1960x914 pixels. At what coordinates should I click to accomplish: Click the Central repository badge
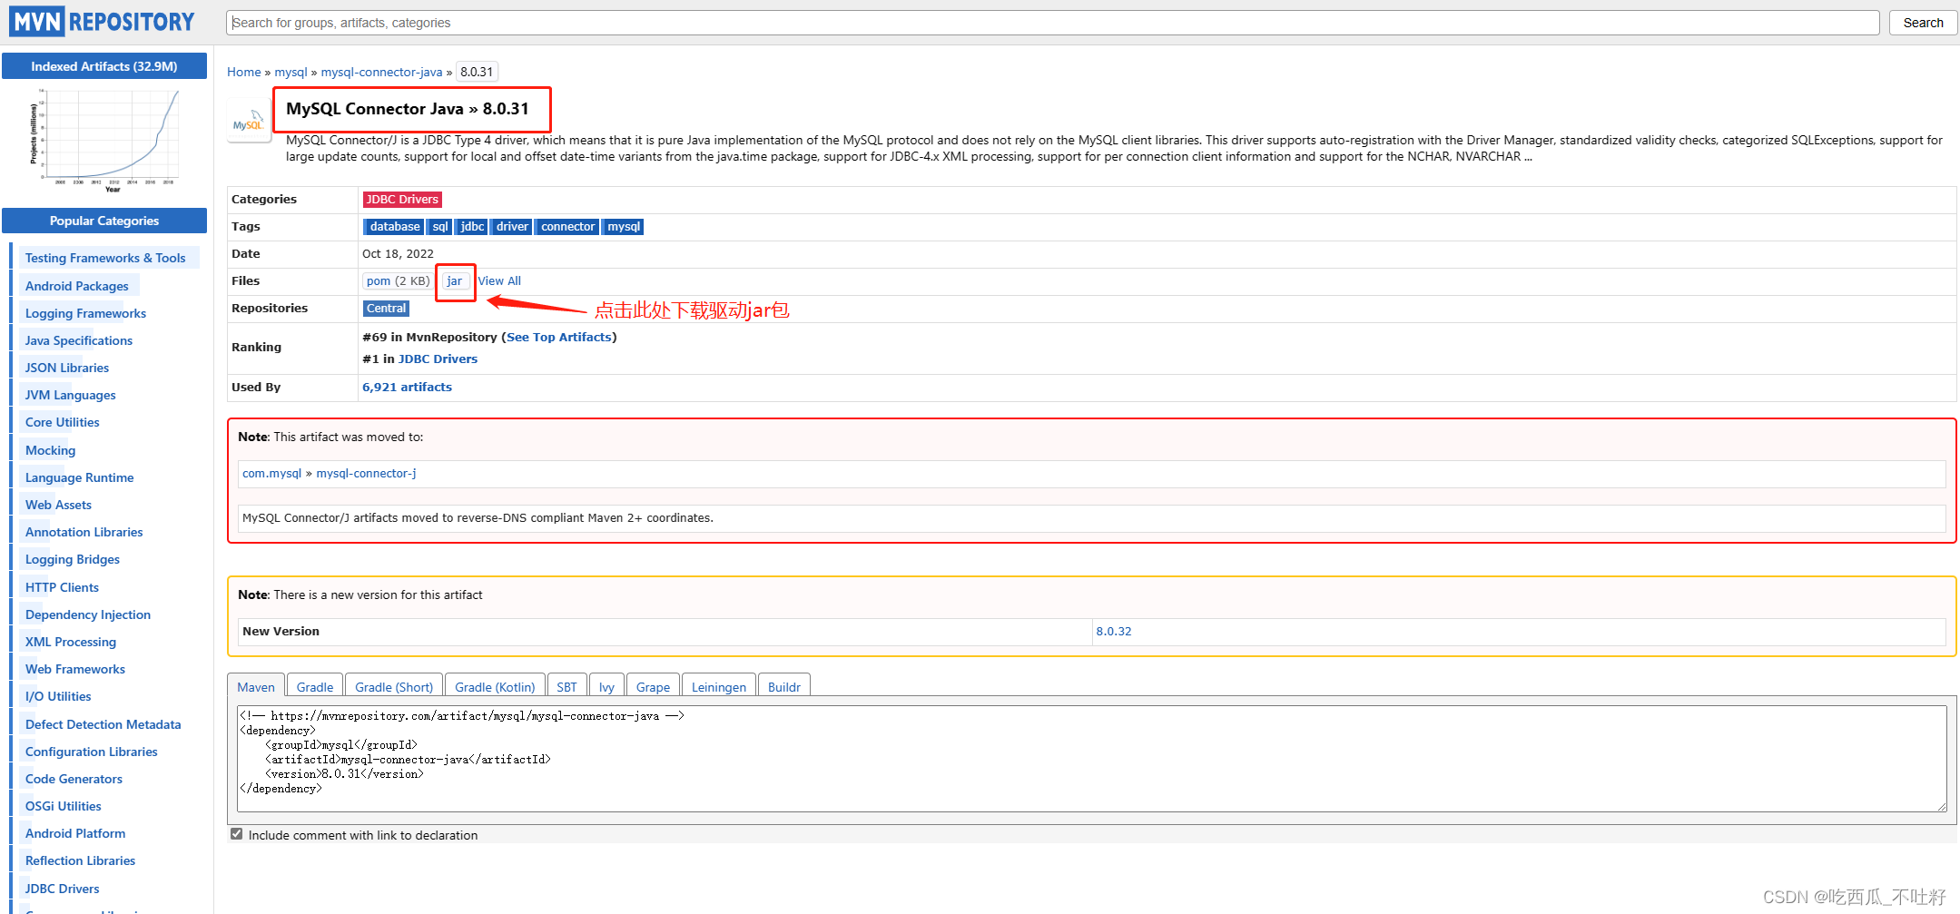(x=387, y=309)
